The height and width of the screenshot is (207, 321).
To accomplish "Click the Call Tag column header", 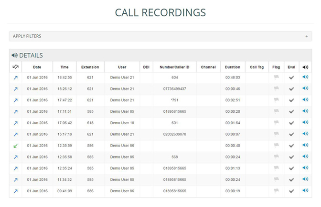I will pyautogui.click(x=257, y=67).
